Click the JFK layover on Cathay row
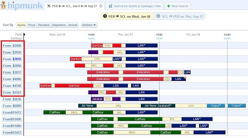Screen dimensions: 248x138 (x=172, y=119)
